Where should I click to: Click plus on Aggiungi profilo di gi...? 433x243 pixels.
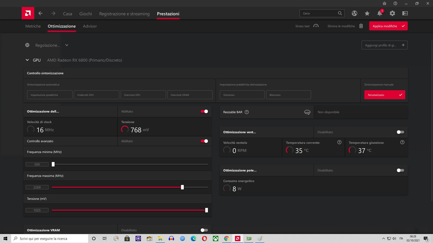pos(403,45)
